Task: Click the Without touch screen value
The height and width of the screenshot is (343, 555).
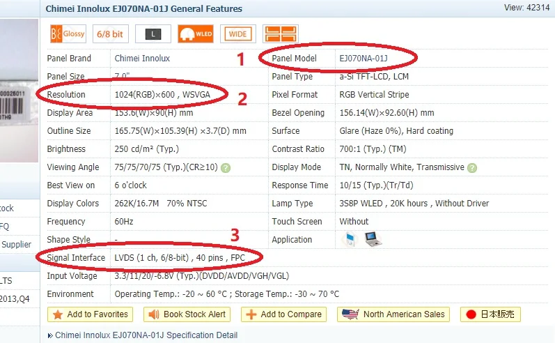Action: (x=354, y=222)
